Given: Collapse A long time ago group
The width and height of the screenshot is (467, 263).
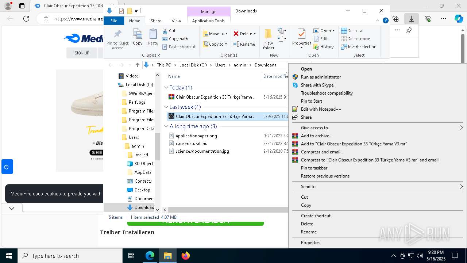Looking at the screenshot, I should [x=166, y=126].
